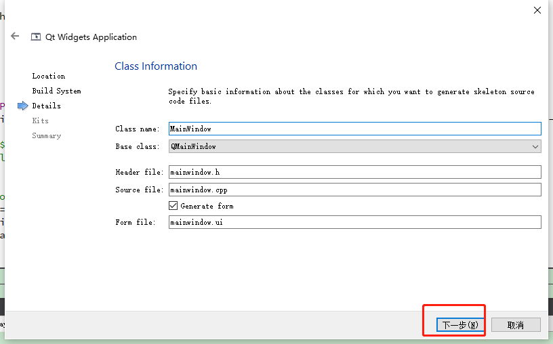Go back using the wizard back arrow
The height and width of the screenshot is (344, 553).
click(x=15, y=36)
